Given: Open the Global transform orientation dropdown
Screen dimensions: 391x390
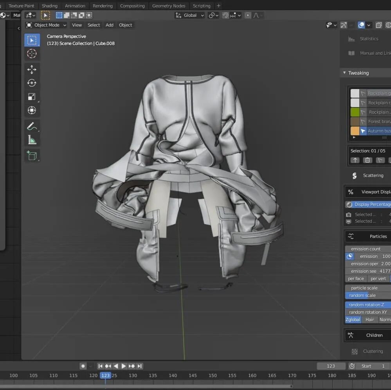Looking at the screenshot, I should pyautogui.click(x=190, y=15).
